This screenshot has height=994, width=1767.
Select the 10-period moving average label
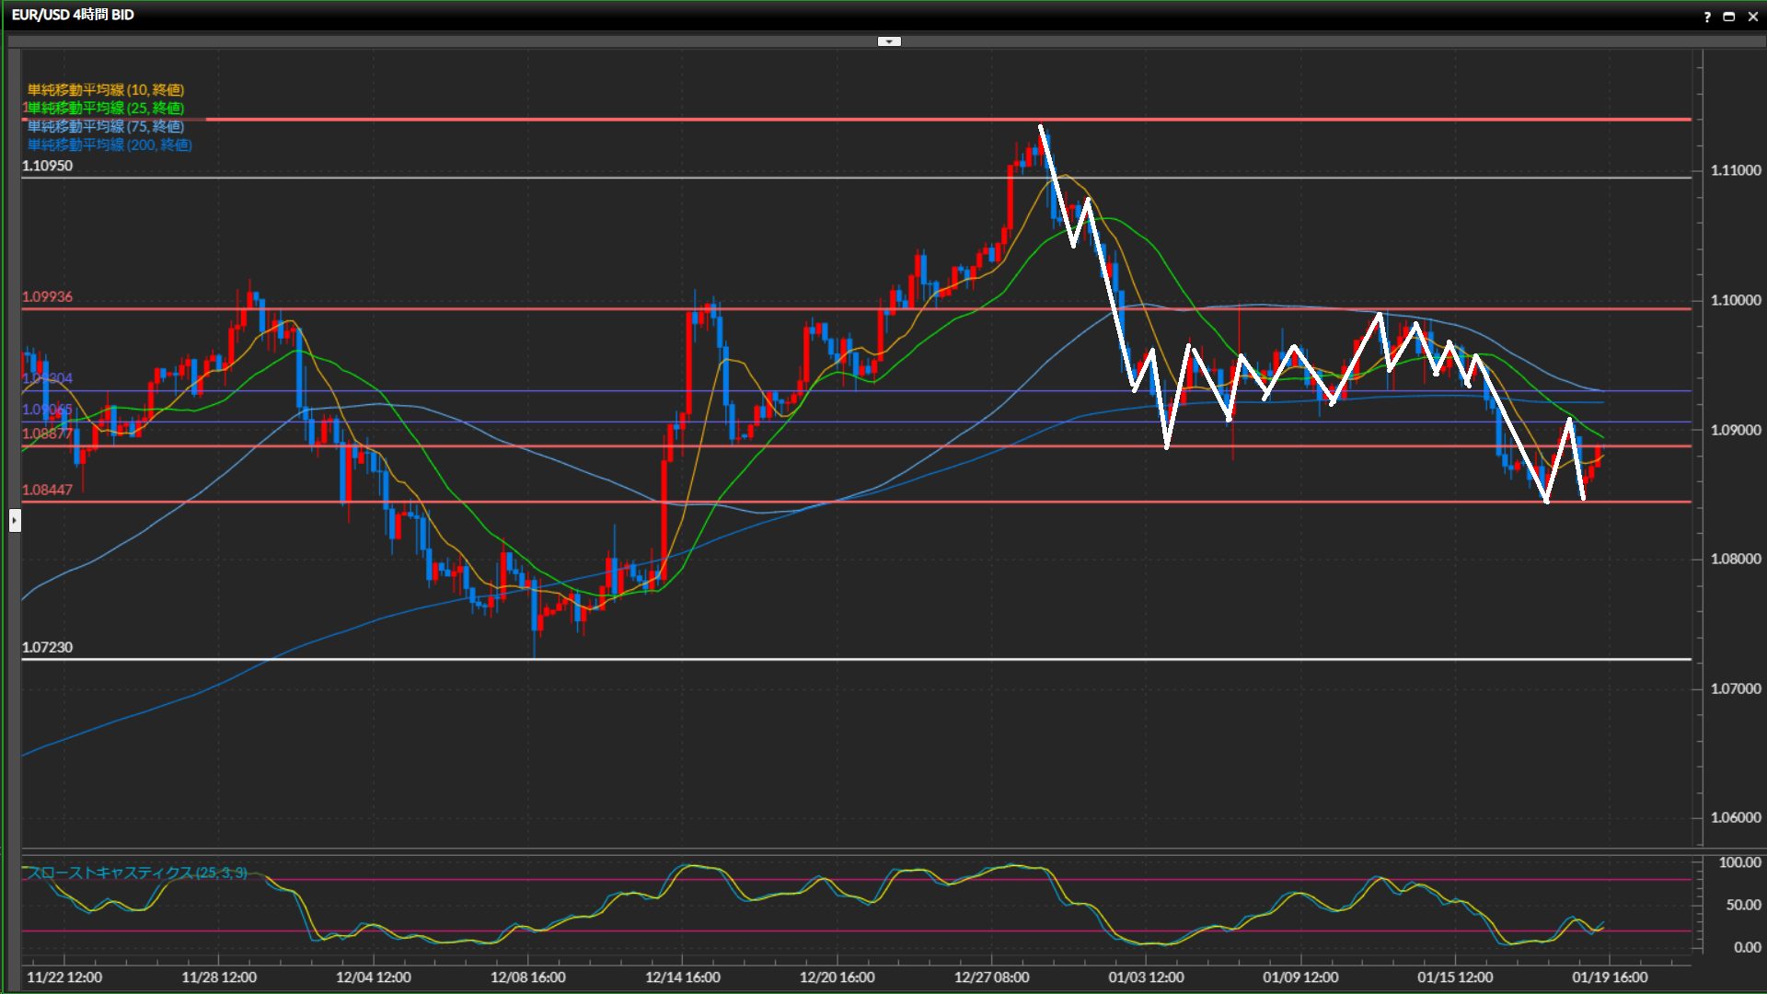pos(106,89)
